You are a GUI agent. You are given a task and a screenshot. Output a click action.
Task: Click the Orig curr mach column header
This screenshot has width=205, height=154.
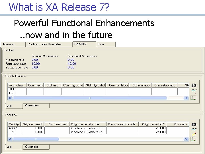[32, 124]
